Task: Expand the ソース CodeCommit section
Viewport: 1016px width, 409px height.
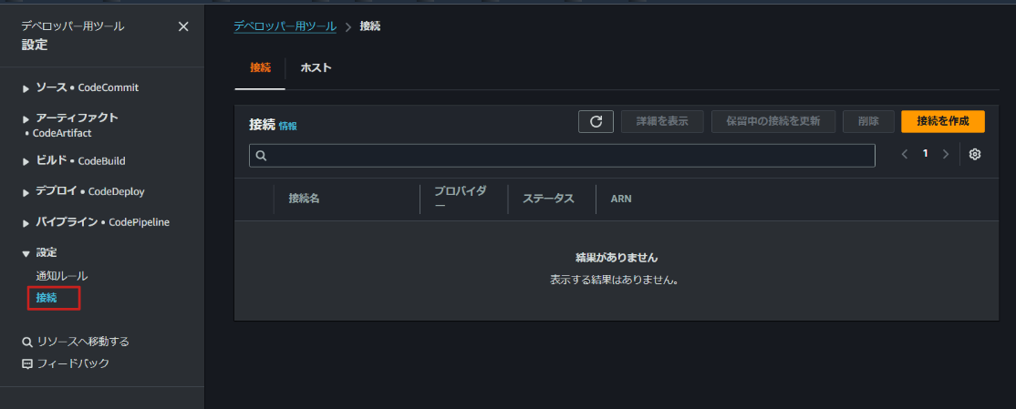Action: coord(26,88)
